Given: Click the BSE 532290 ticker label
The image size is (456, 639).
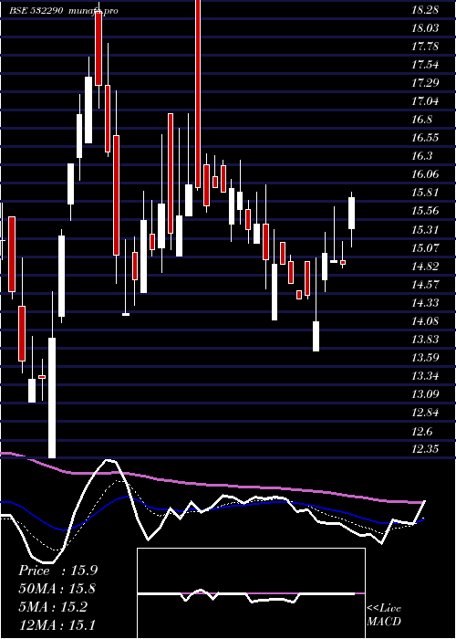Looking at the screenshot, I should pos(36,11).
